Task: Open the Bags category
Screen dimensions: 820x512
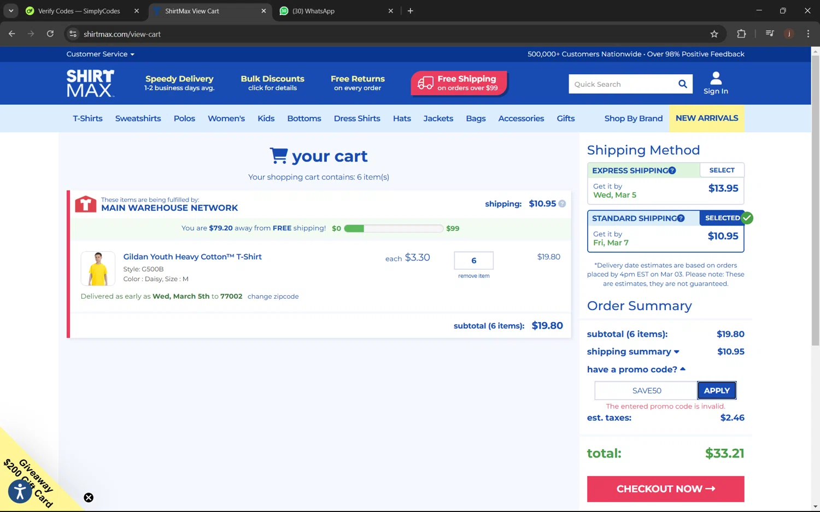Action: pos(476,118)
